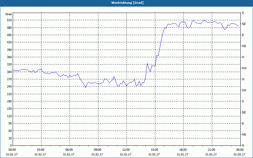
Task: Click the 330 y-axis tick label
Action: pyautogui.click(x=9, y=64)
